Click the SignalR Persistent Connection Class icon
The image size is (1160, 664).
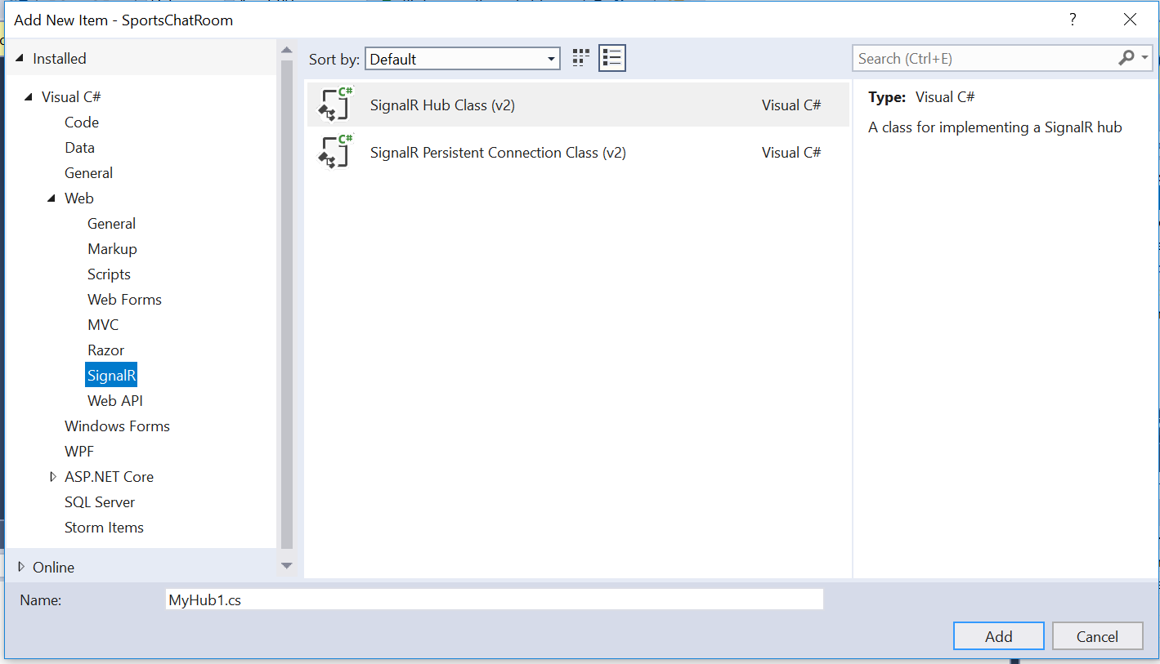tap(334, 152)
